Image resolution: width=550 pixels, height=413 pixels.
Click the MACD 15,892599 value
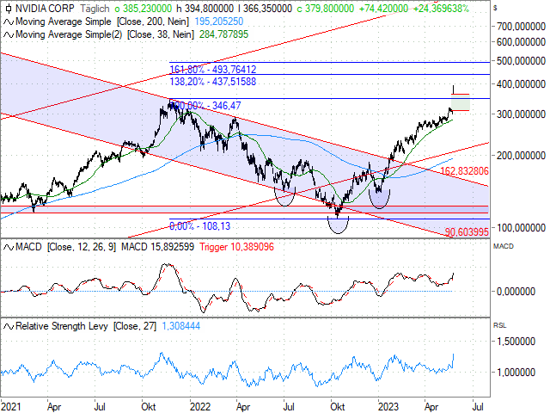pyautogui.click(x=157, y=247)
